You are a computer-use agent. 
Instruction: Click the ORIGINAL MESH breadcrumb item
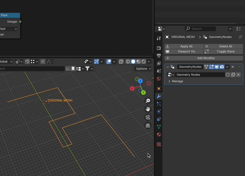tap(183, 37)
